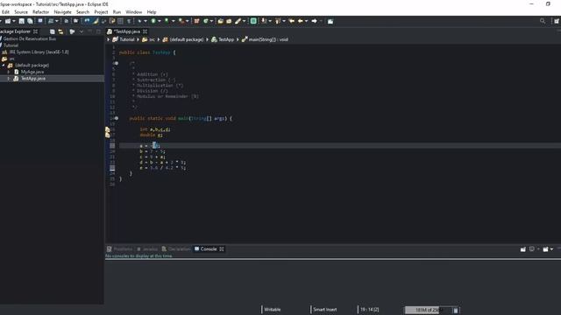
Task: Collapse the default package node
Action: [4, 66]
